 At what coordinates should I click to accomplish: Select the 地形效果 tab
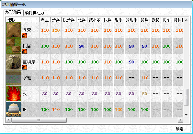click(x=13, y=12)
